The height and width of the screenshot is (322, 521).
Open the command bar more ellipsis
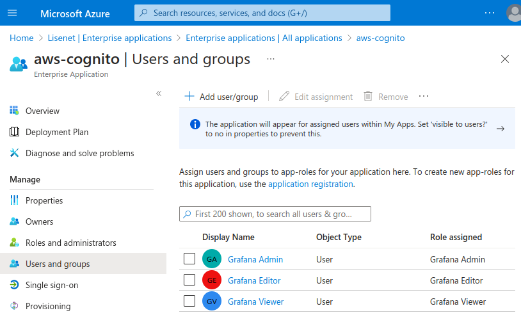tap(424, 96)
